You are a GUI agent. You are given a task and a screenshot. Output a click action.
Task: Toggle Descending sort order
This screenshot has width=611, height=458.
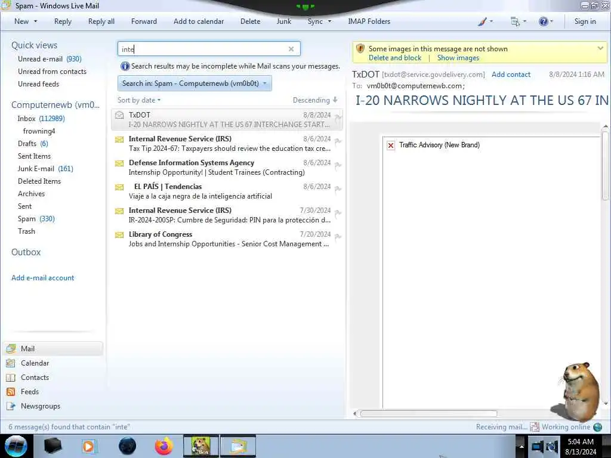[x=315, y=100]
